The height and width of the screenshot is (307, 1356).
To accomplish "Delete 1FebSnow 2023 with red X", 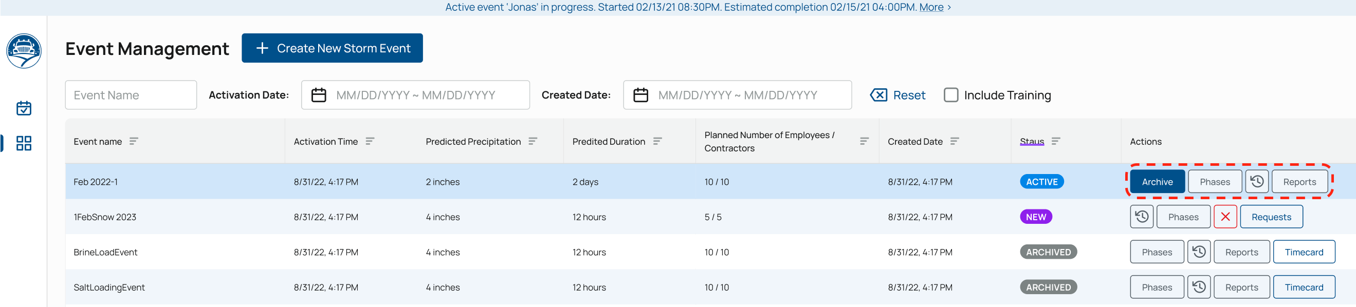I will [1225, 217].
